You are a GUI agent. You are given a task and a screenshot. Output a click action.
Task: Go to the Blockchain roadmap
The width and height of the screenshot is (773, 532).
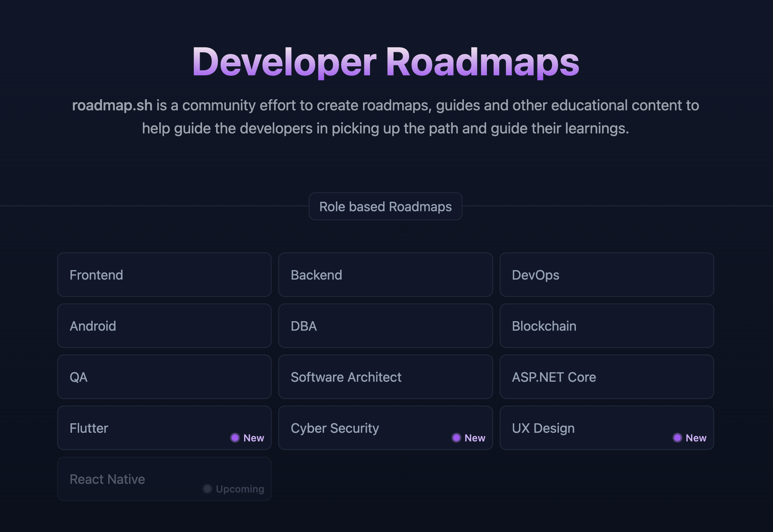(x=607, y=326)
